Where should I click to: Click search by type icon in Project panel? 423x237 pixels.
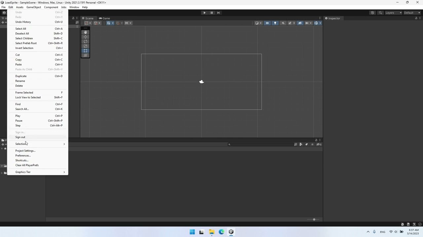tap(301, 145)
